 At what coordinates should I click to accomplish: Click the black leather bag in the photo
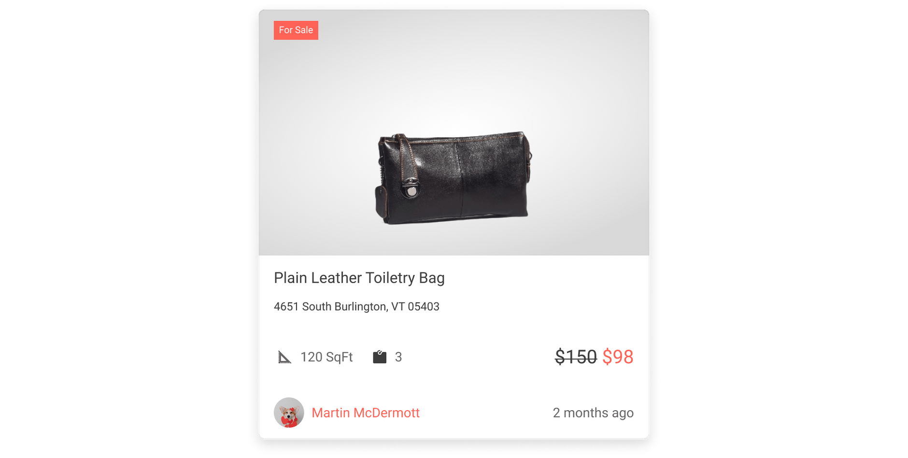[x=454, y=178]
